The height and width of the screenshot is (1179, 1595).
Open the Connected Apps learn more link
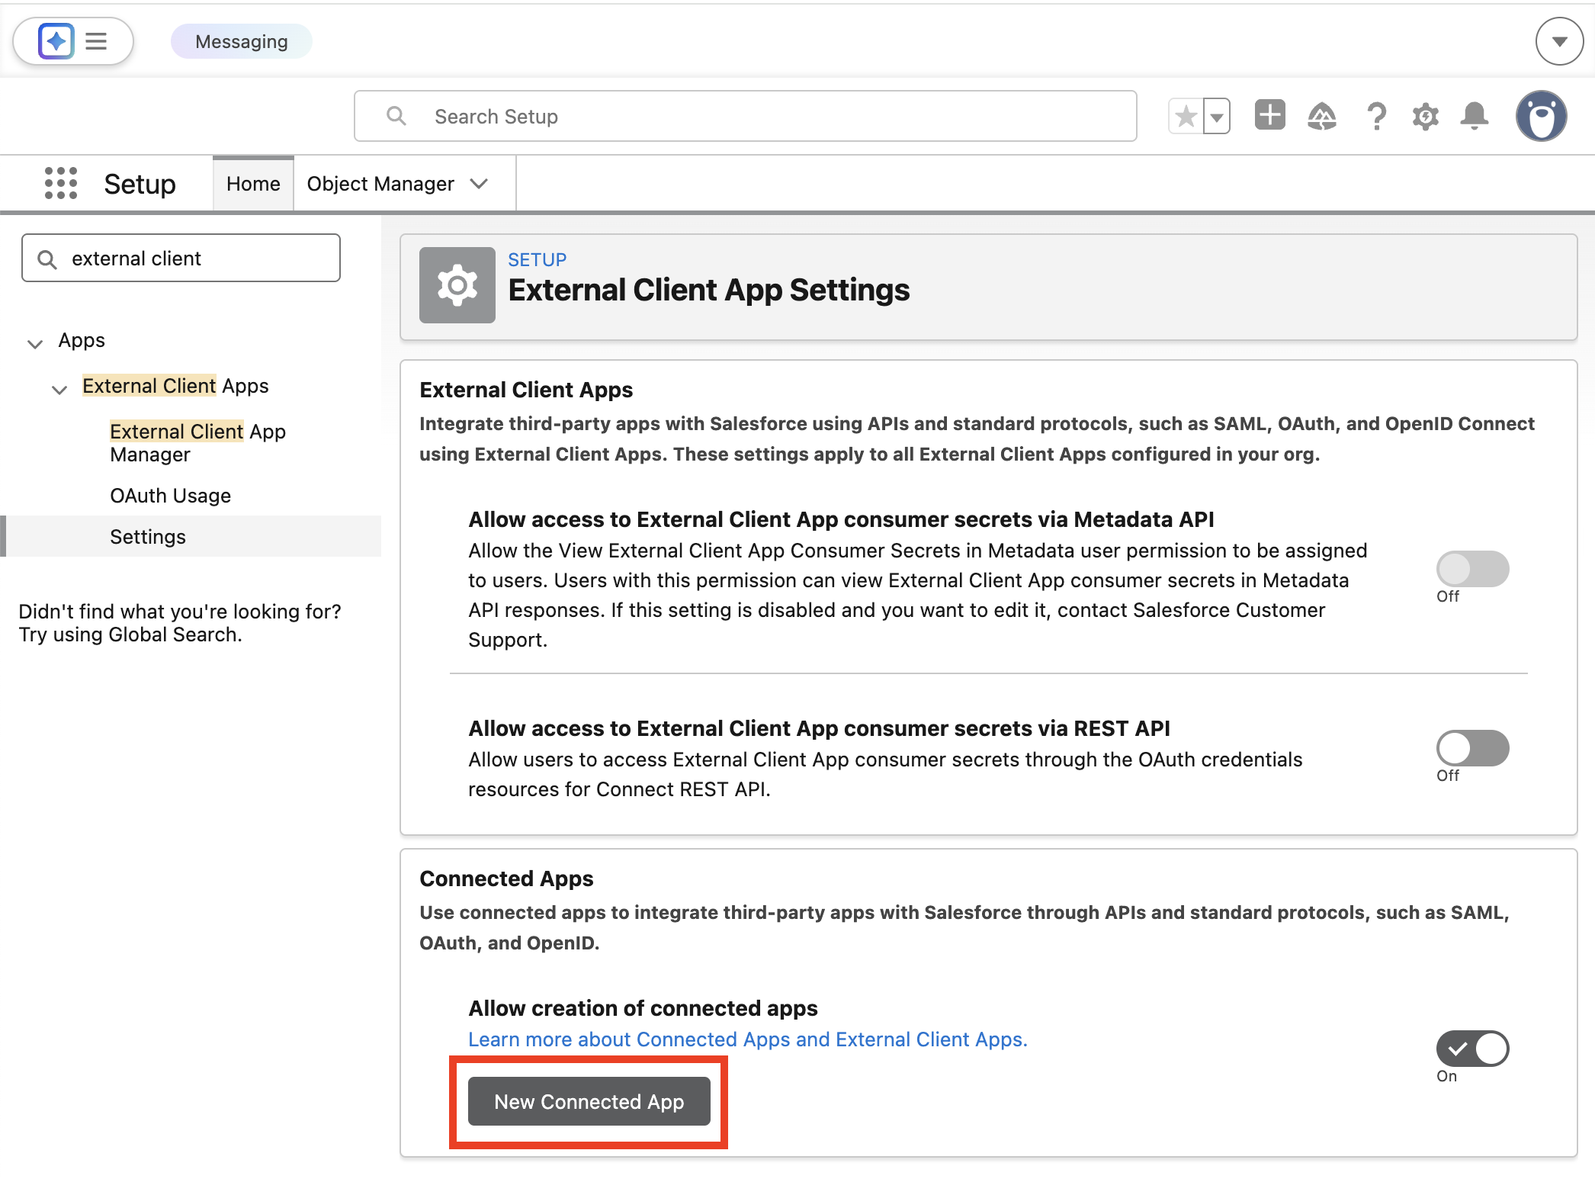click(747, 1039)
